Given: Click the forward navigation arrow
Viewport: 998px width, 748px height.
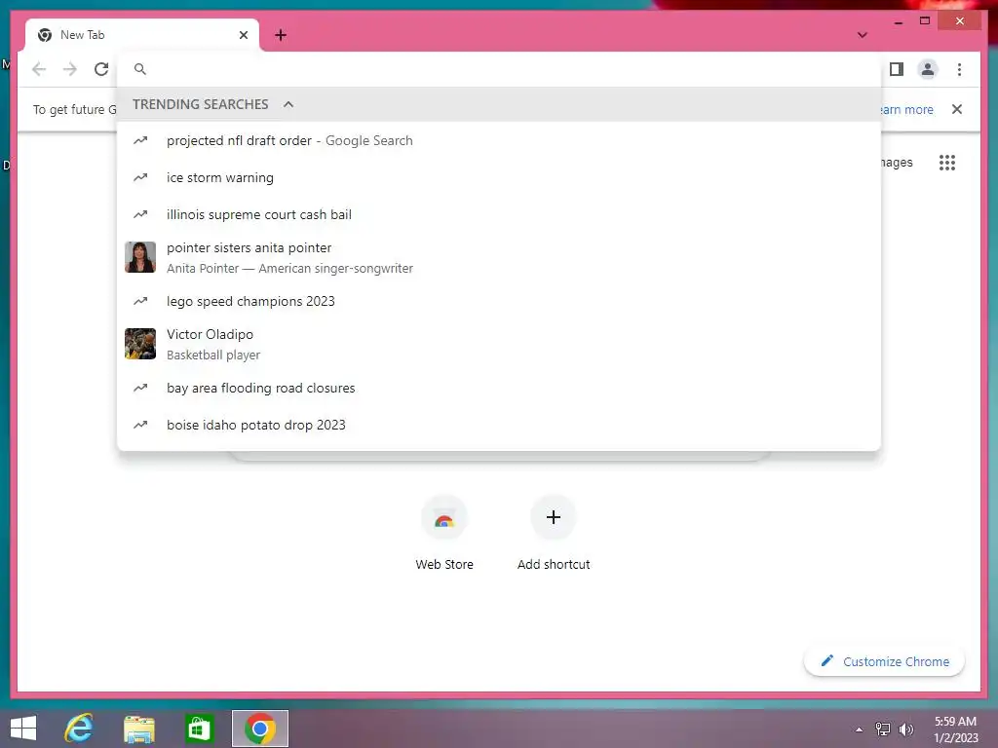Looking at the screenshot, I should point(70,69).
